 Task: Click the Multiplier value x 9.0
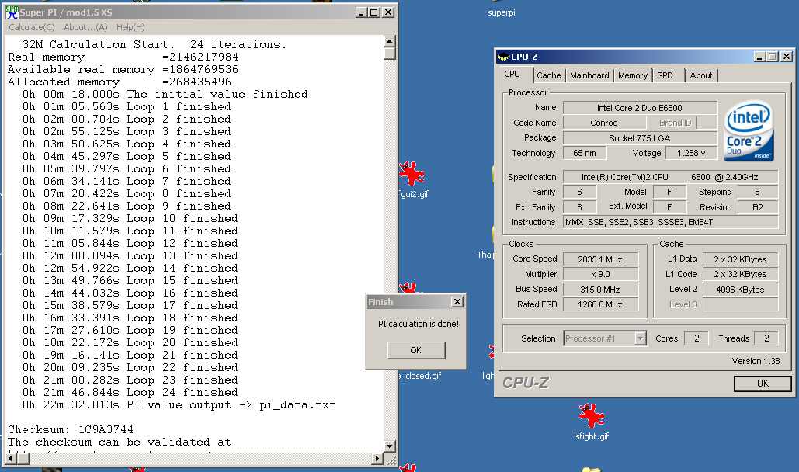pos(600,274)
